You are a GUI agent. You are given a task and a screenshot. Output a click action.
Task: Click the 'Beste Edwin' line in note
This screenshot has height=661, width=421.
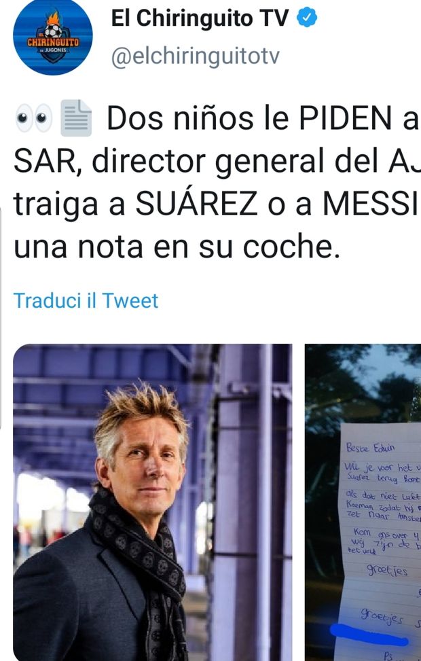pyautogui.click(x=370, y=447)
